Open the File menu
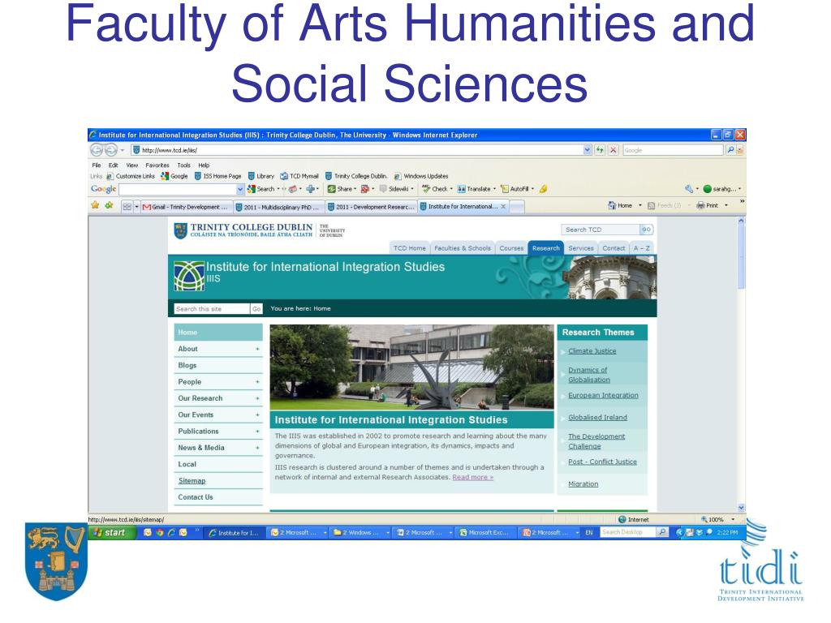 coord(97,165)
